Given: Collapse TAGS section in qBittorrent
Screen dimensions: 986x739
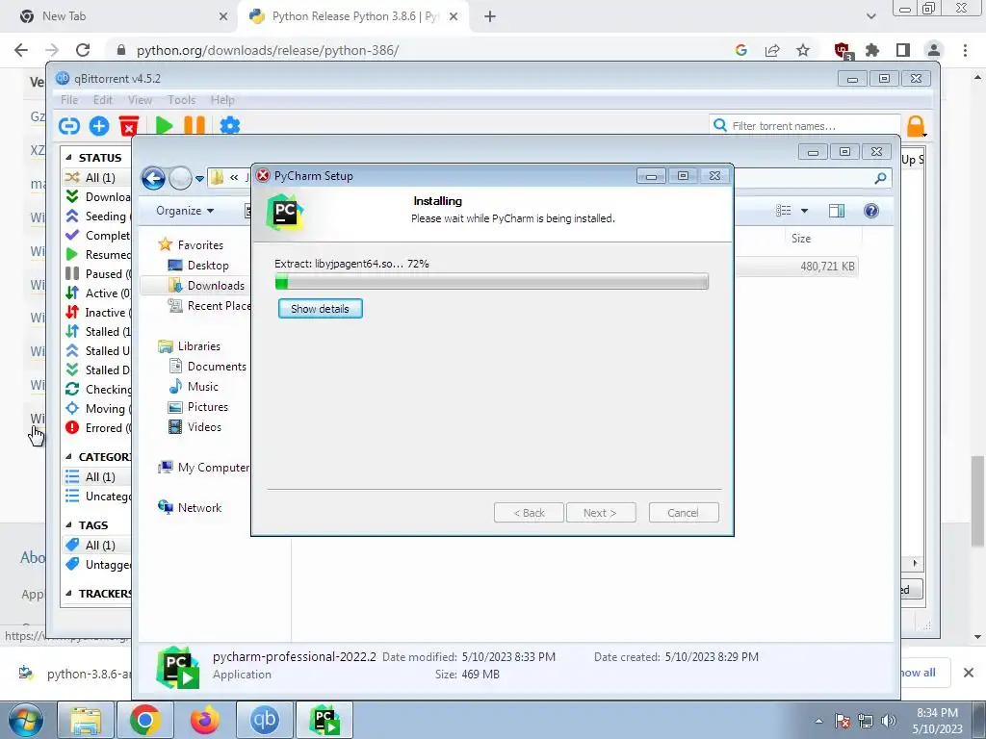Looking at the screenshot, I should tap(68, 525).
